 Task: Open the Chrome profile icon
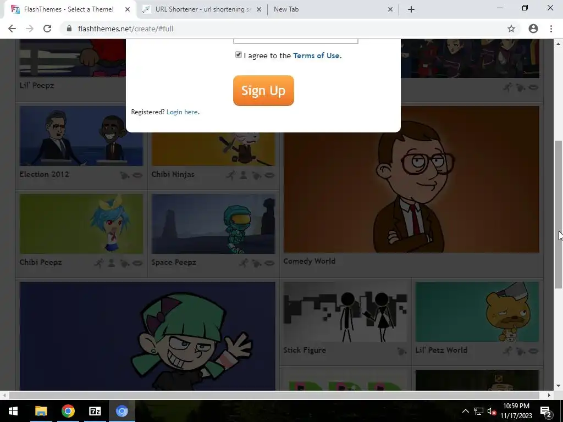(x=533, y=29)
